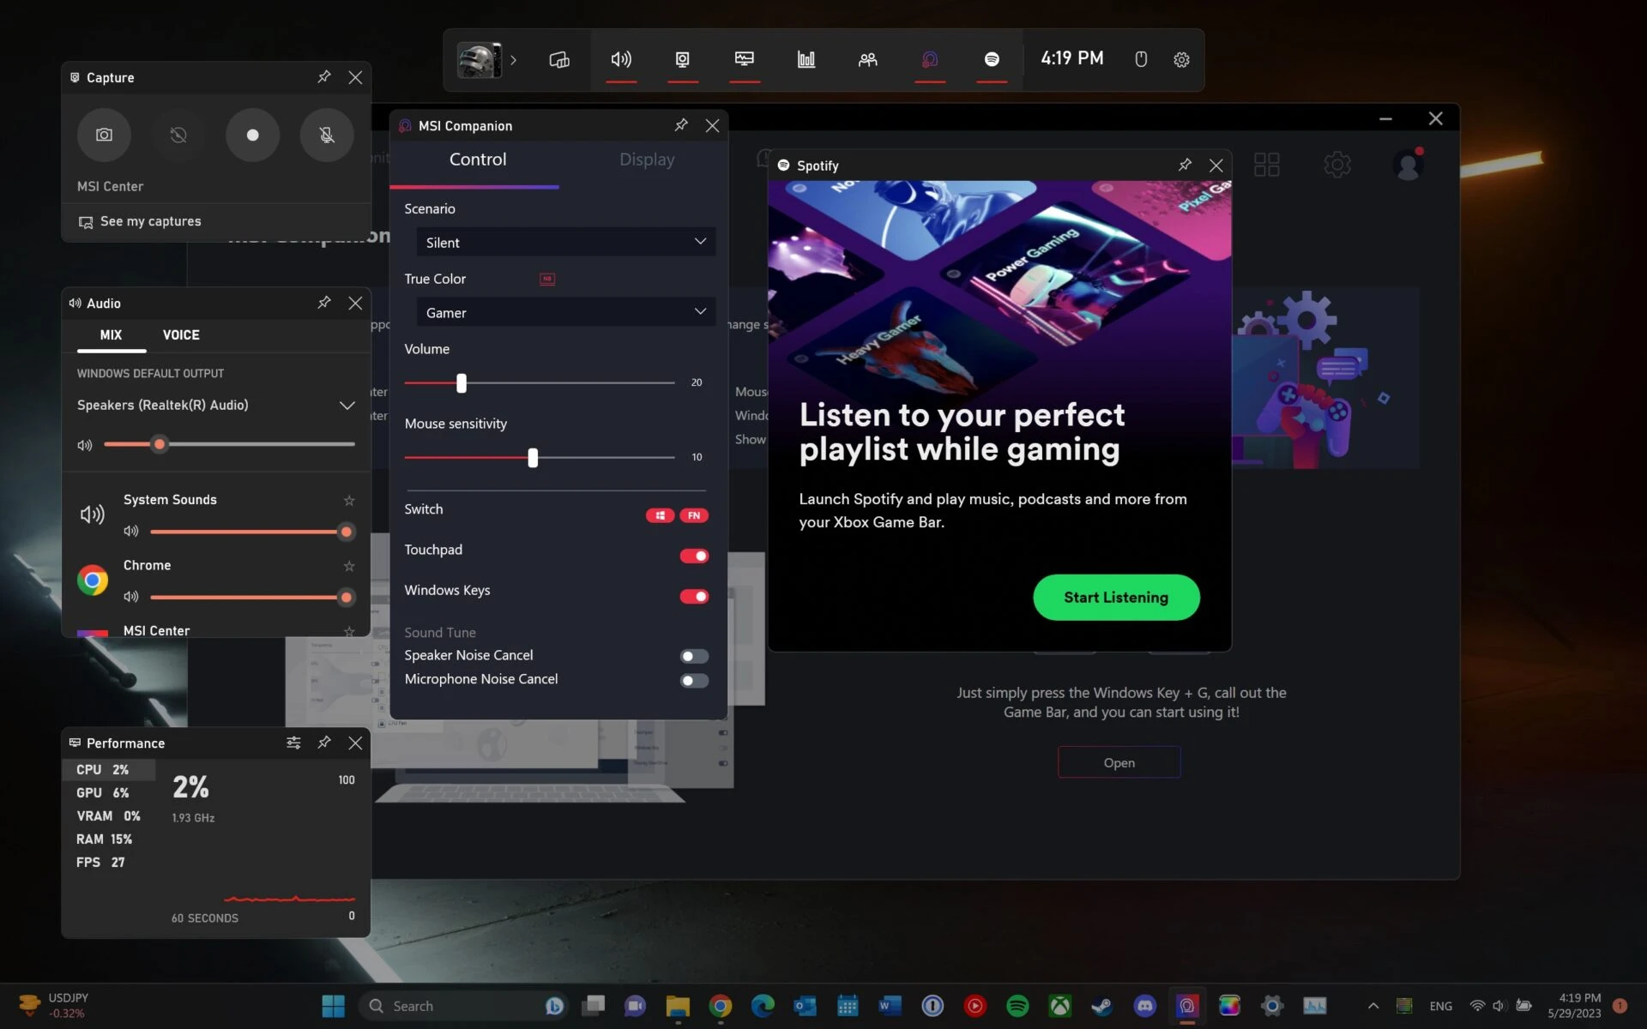Toggle the Windows Keys switch

(x=694, y=597)
